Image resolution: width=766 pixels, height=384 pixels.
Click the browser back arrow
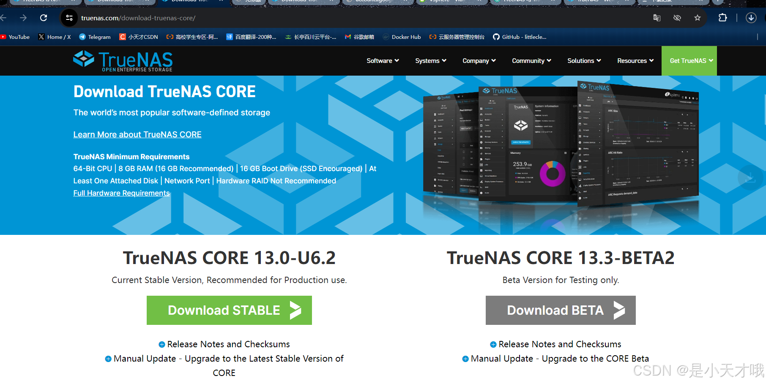pyautogui.click(x=3, y=18)
